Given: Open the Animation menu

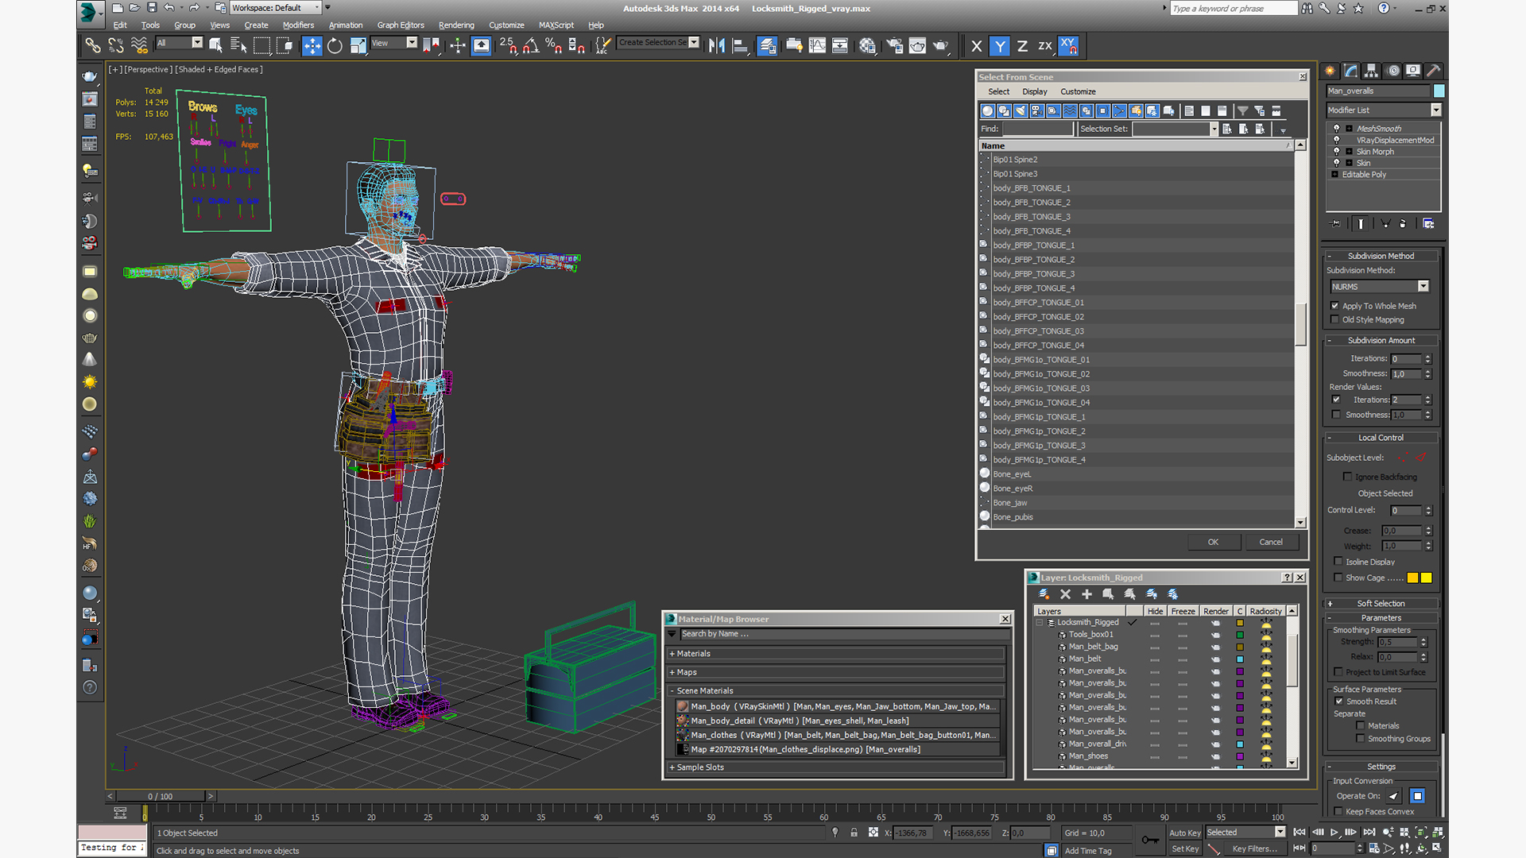Looking at the screenshot, I should click(346, 25).
